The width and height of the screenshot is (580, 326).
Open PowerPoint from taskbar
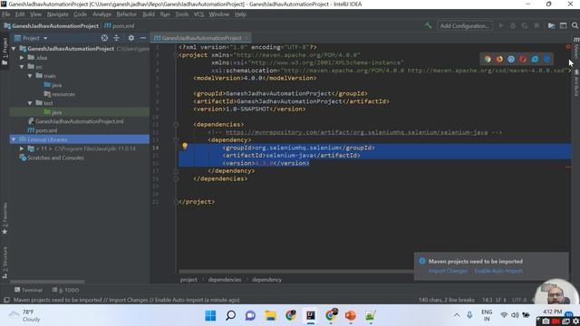(x=351, y=316)
